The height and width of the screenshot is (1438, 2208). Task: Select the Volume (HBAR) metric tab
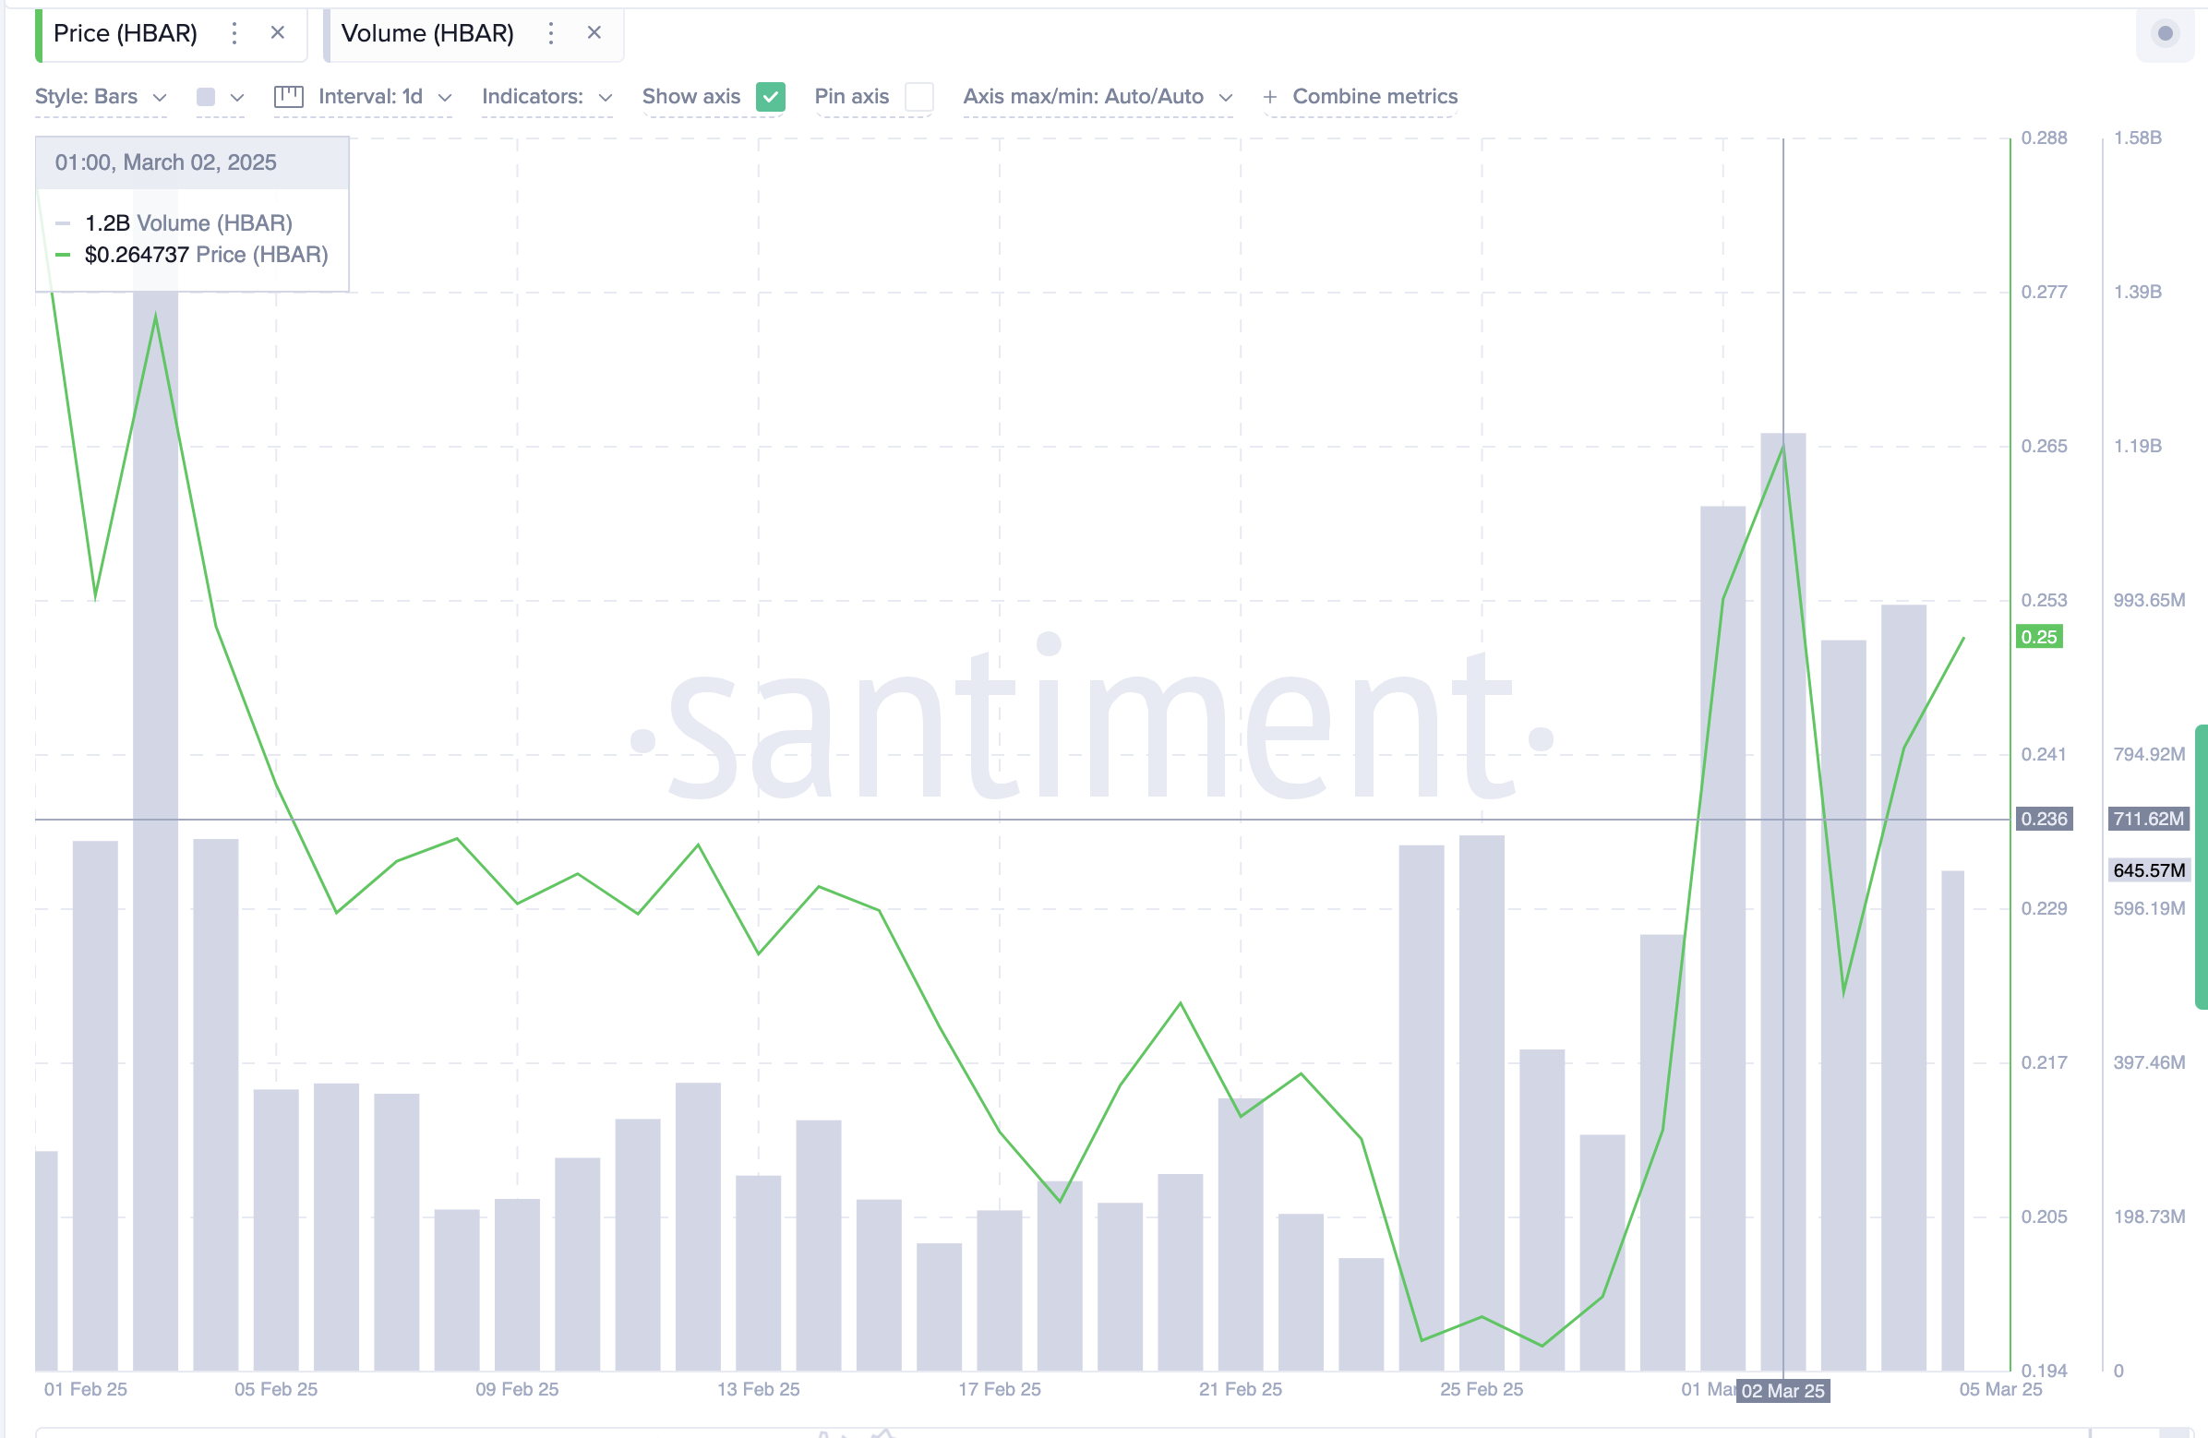pyautogui.click(x=427, y=33)
